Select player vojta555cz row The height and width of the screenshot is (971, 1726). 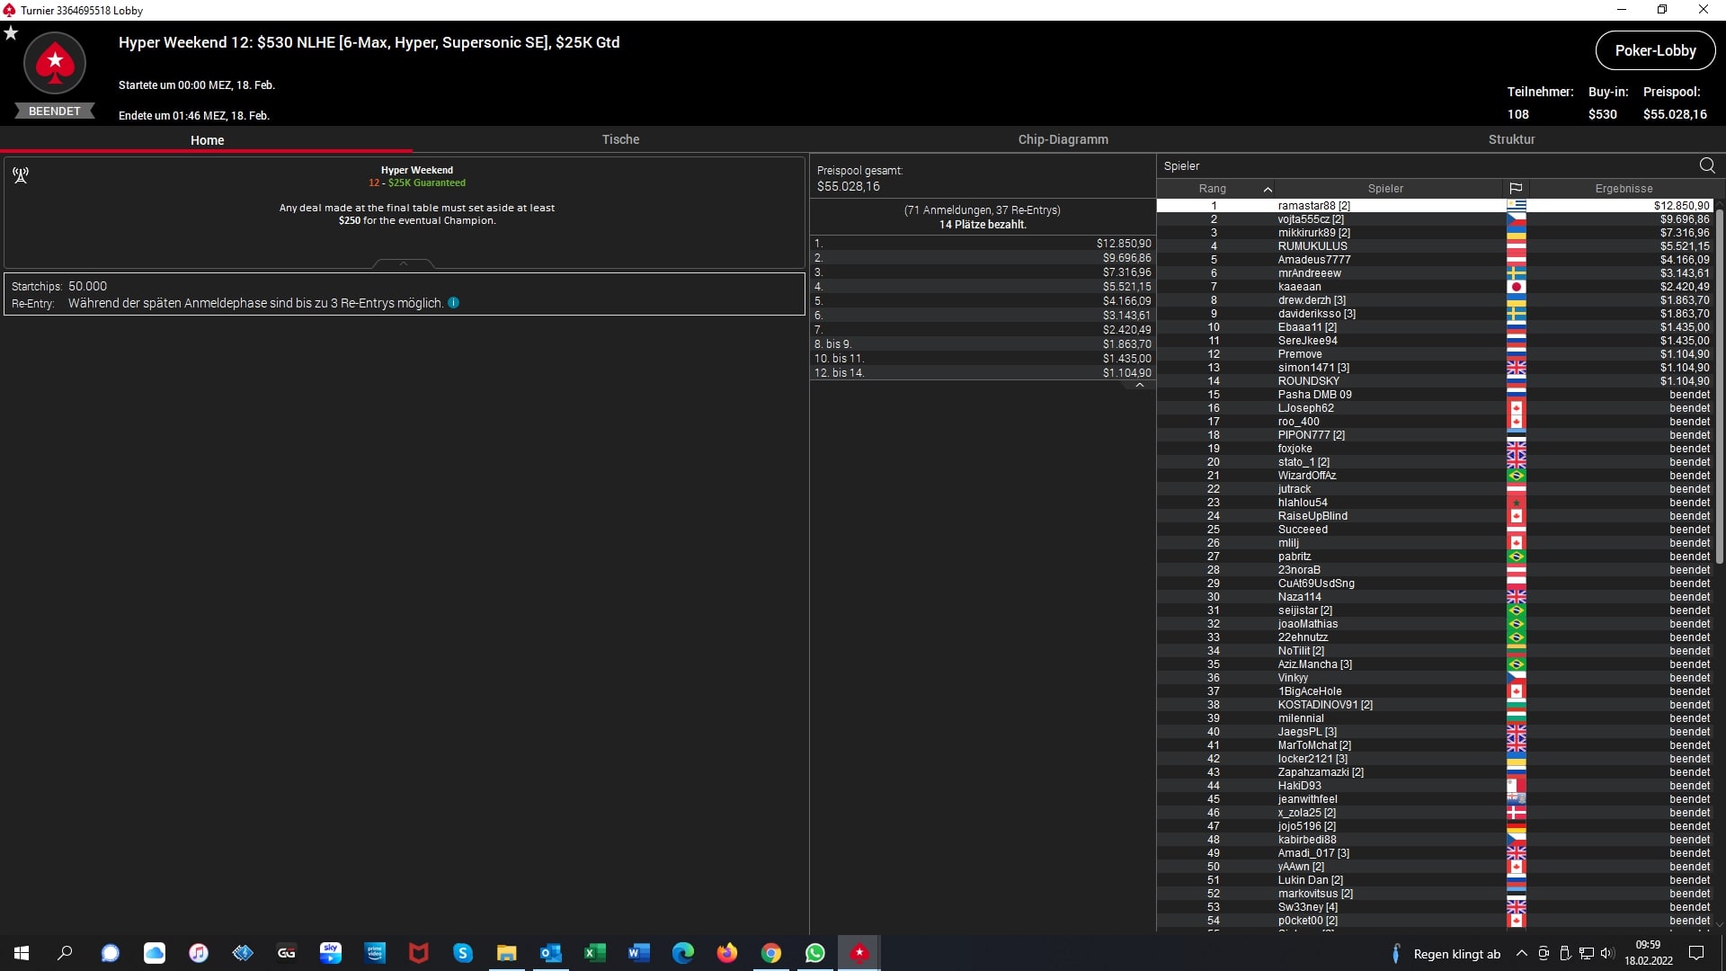[x=1311, y=219]
